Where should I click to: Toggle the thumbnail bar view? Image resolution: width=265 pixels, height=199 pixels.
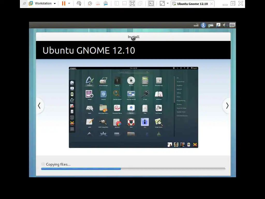click(124, 3)
